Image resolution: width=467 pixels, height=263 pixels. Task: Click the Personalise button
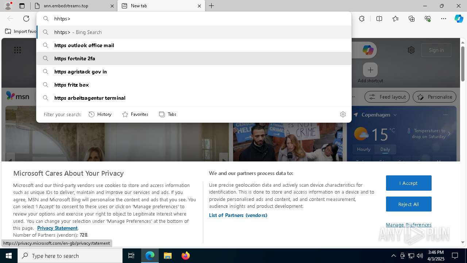click(x=435, y=97)
